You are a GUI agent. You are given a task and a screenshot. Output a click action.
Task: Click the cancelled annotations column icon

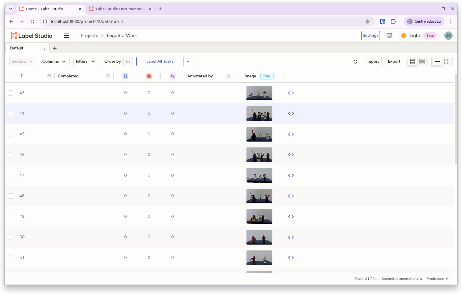pyautogui.click(x=149, y=76)
